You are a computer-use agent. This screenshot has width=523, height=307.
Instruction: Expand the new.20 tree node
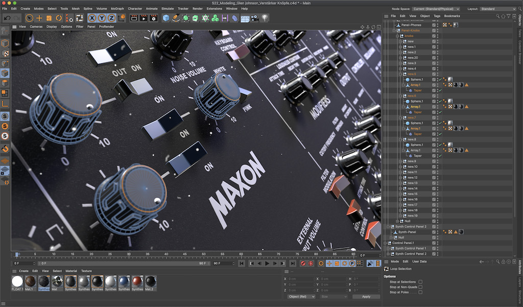point(400,58)
